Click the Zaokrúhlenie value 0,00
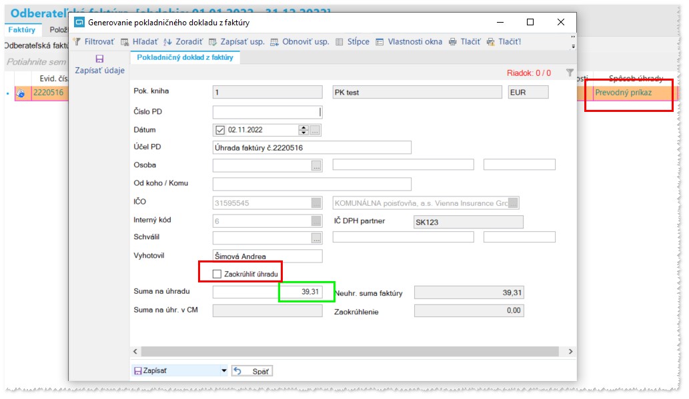 (469, 310)
